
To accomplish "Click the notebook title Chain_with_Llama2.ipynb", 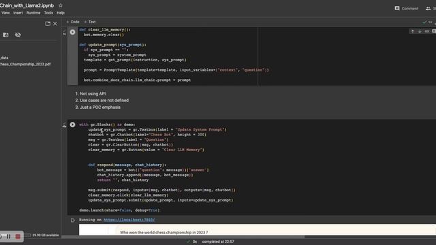I will [27, 5].
